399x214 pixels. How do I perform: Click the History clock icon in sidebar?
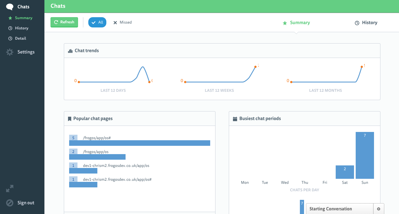10,28
